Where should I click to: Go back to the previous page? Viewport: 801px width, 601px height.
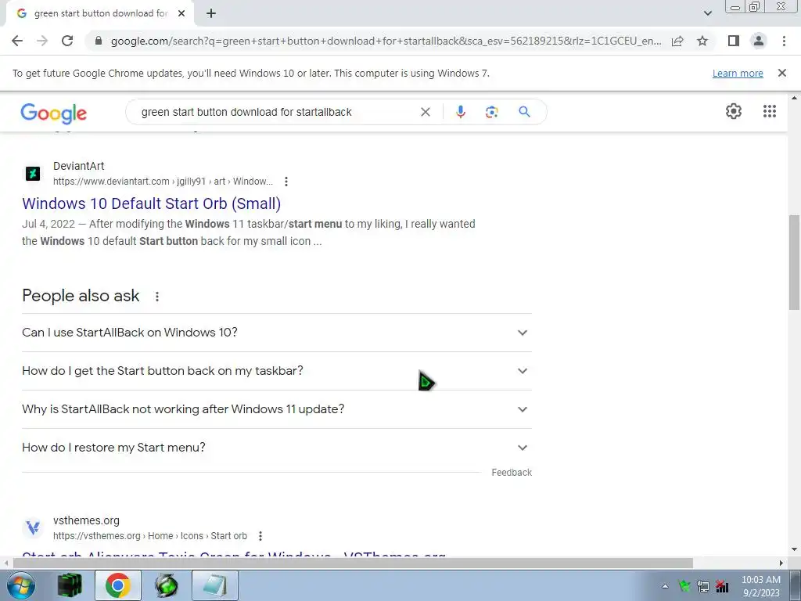[17, 41]
